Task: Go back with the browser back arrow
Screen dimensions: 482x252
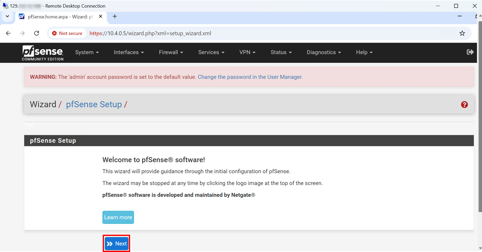Action: (x=8, y=33)
